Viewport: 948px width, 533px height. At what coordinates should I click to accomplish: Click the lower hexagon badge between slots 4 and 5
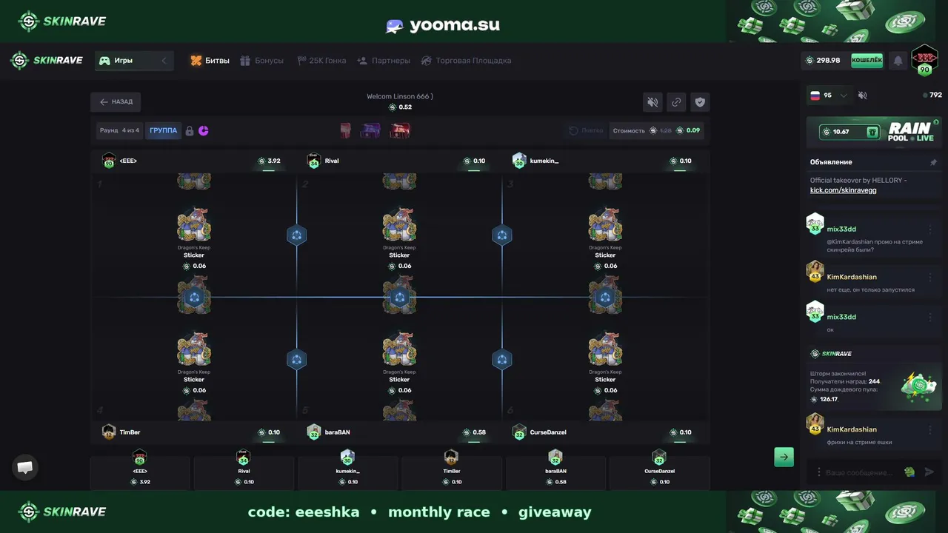296,360
